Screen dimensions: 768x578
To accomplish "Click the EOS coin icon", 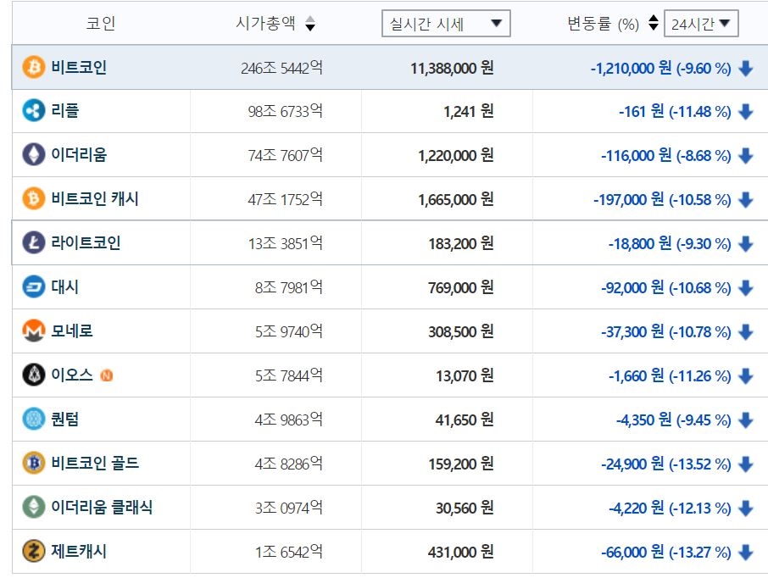I will 34,375.
